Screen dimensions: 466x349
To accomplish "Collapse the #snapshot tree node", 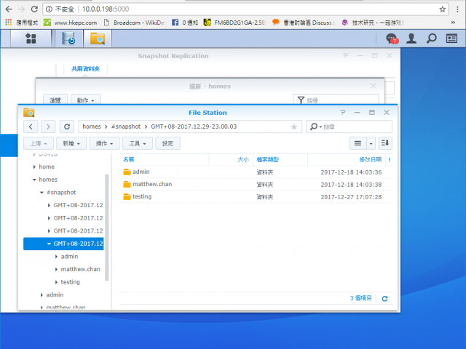I will [x=42, y=192].
